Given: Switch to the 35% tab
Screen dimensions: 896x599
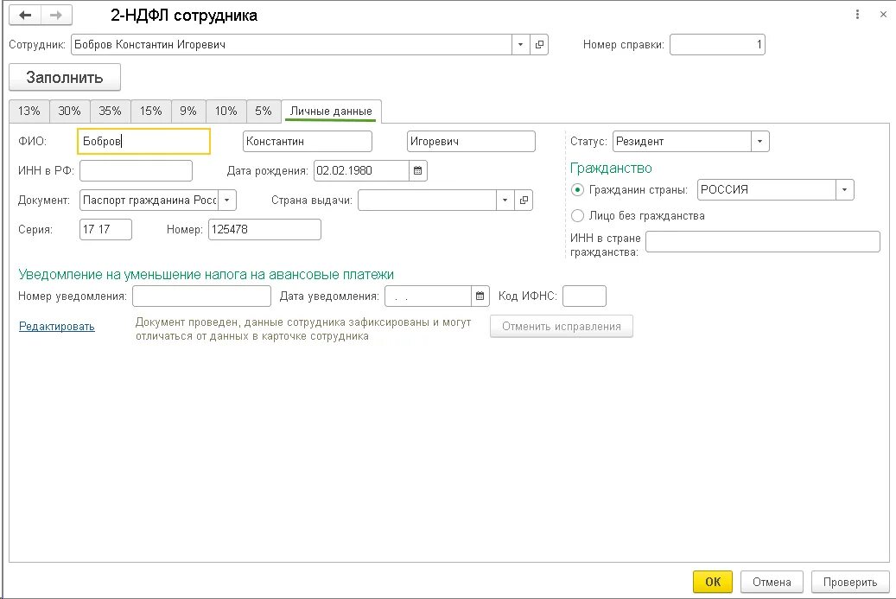Looking at the screenshot, I should (x=111, y=111).
